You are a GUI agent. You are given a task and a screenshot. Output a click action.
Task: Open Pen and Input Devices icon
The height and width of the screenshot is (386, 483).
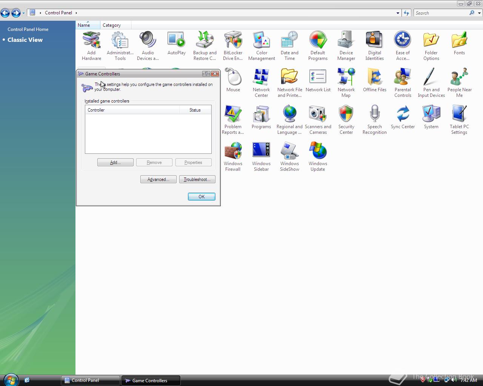point(431,83)
